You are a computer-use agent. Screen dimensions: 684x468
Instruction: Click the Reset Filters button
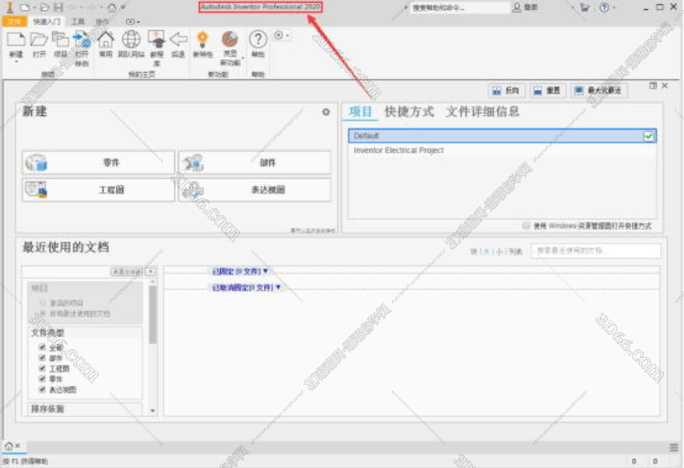point(127,272)
